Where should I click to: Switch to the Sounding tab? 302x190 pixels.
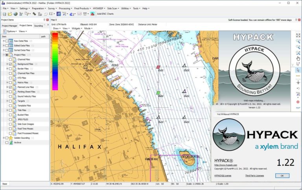(x=38, y=26)
